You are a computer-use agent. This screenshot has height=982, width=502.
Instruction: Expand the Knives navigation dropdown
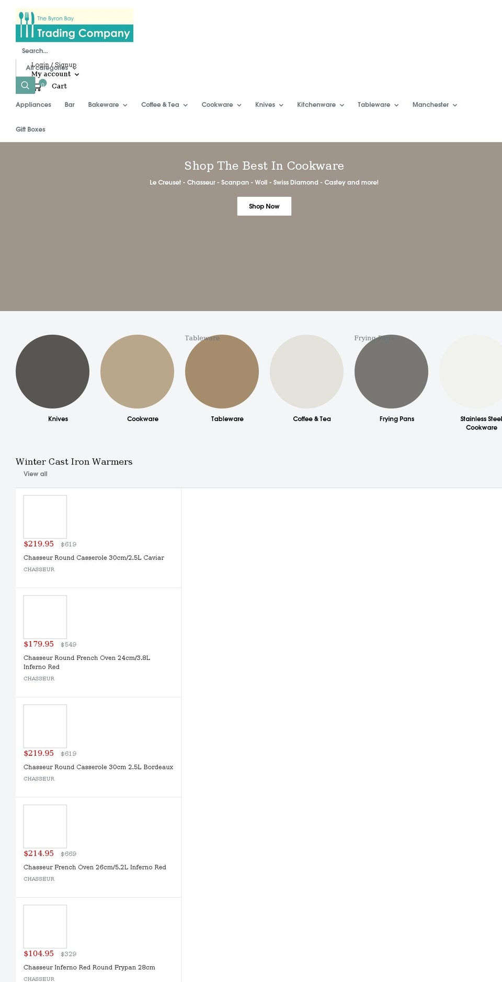(x=269, y=105)
